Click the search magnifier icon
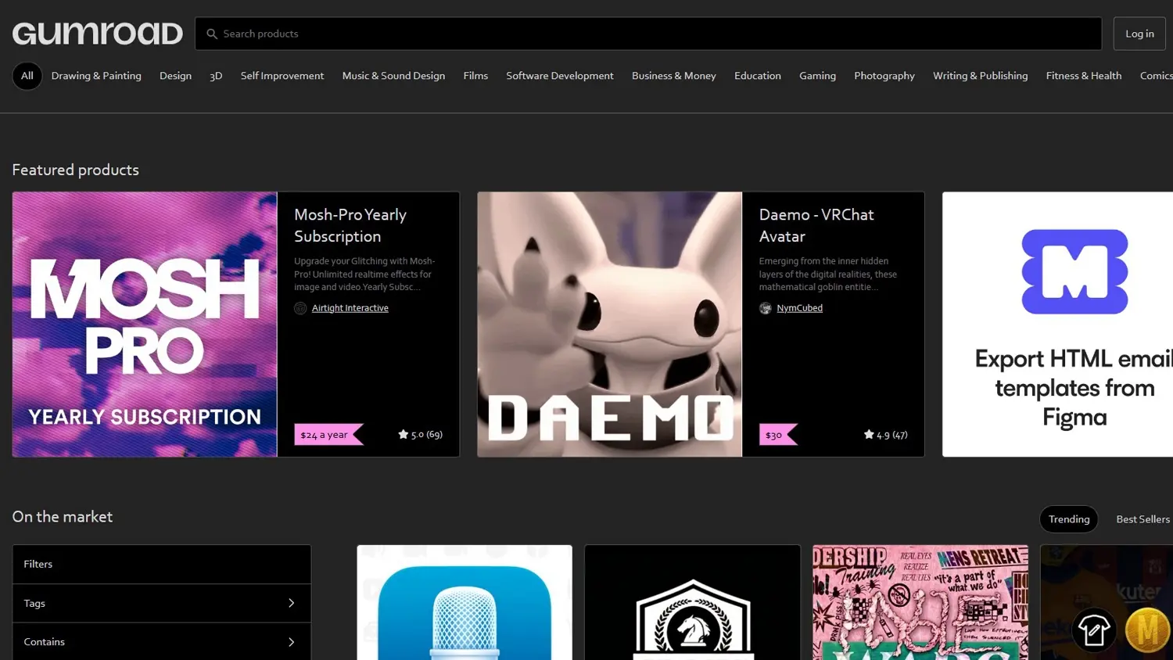Image resolution: width=1173 pixels, height=660 pixels. 212,34
